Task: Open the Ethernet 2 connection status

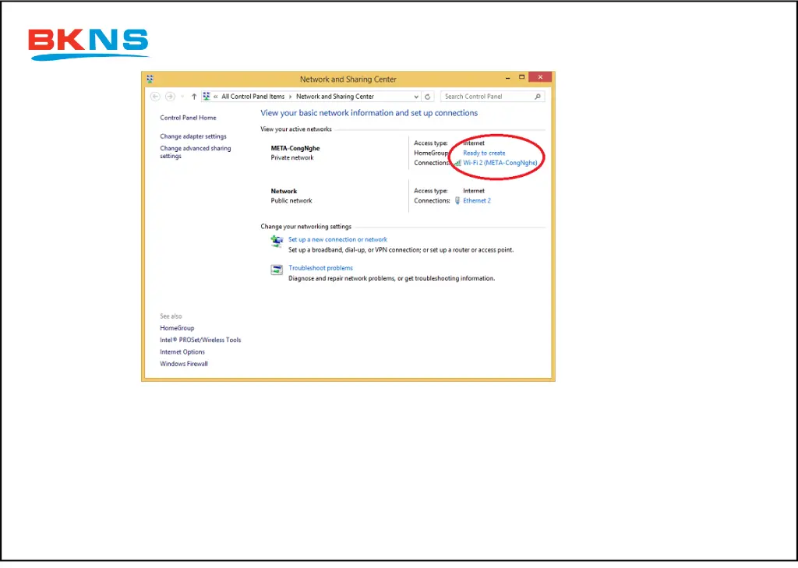Action: 477,200
